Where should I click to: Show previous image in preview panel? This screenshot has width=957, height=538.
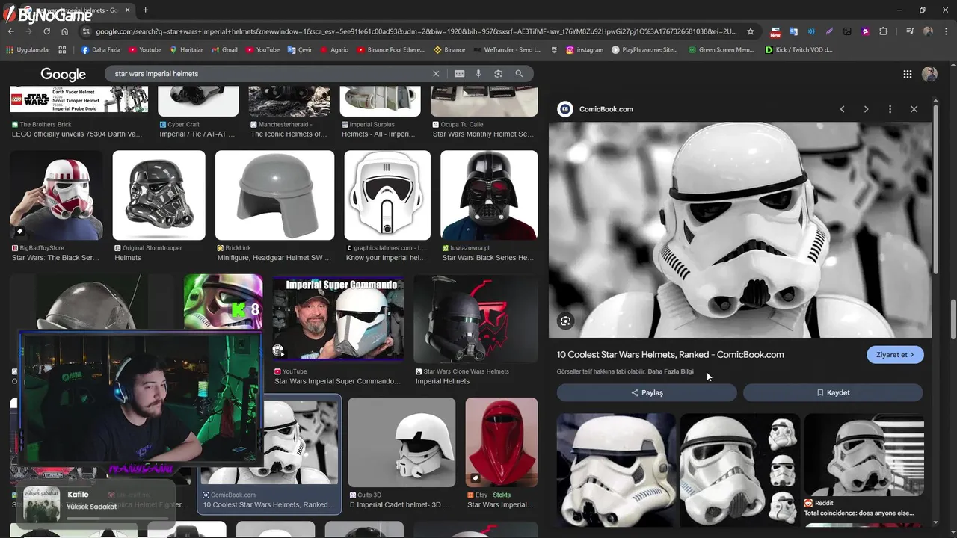(842, 109)
